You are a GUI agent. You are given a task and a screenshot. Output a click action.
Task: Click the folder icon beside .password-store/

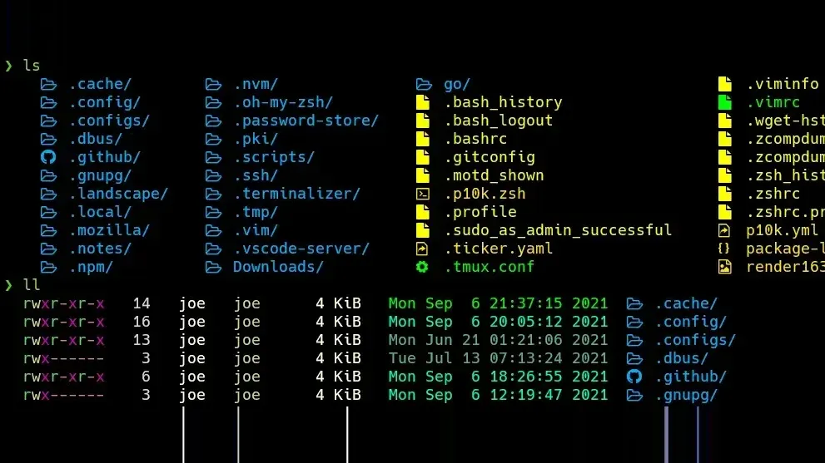[213, 121]
